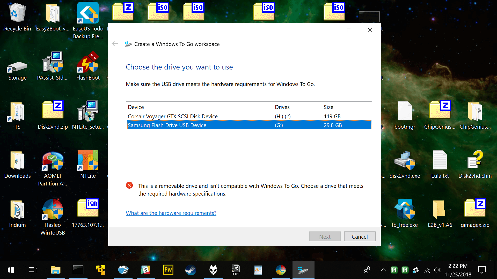The width and height of the screenshot is (497, 279).
Task: Select the Disk2vhd.zip archive
Action: [x=53, y=115]
